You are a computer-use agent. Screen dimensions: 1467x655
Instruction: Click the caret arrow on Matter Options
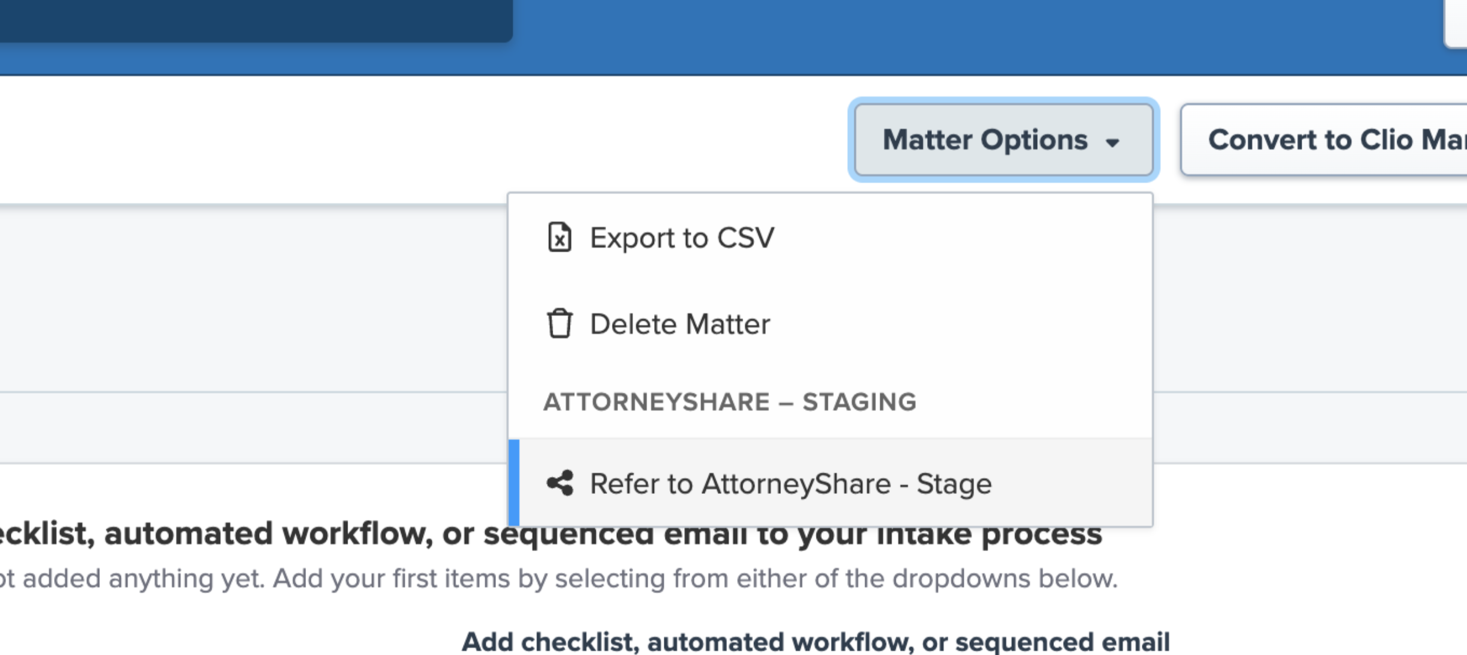point(1112,142)
